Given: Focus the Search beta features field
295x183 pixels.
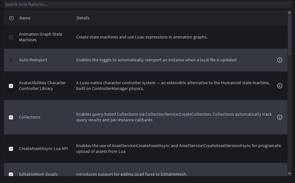Looking at the screenshot, I should coord(148,4).
